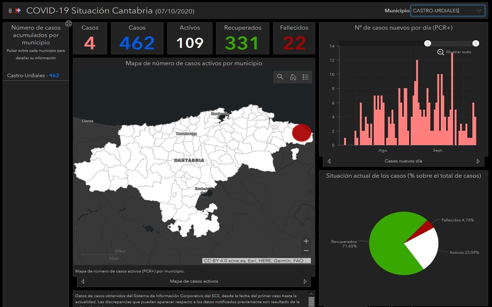Click the Municipio input field
492x307 pixels.
point(447,10)
